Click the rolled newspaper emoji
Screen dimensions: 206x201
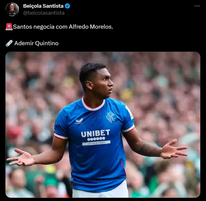pos(9,43)
